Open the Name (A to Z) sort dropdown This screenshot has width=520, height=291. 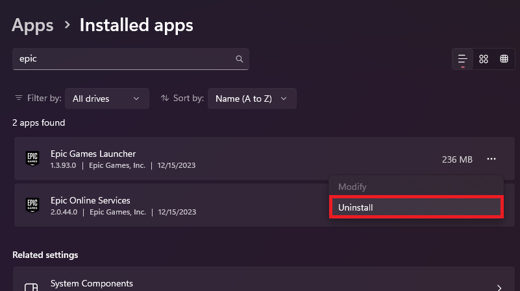tap(252, 99)
